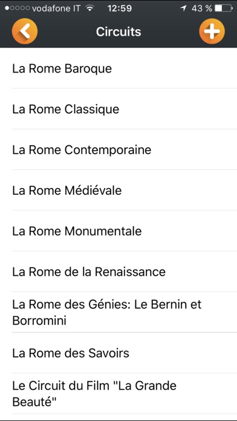237x421 pixels.
Task: Tap the 43 % battery percentage
Action: (x=202, y=8)
